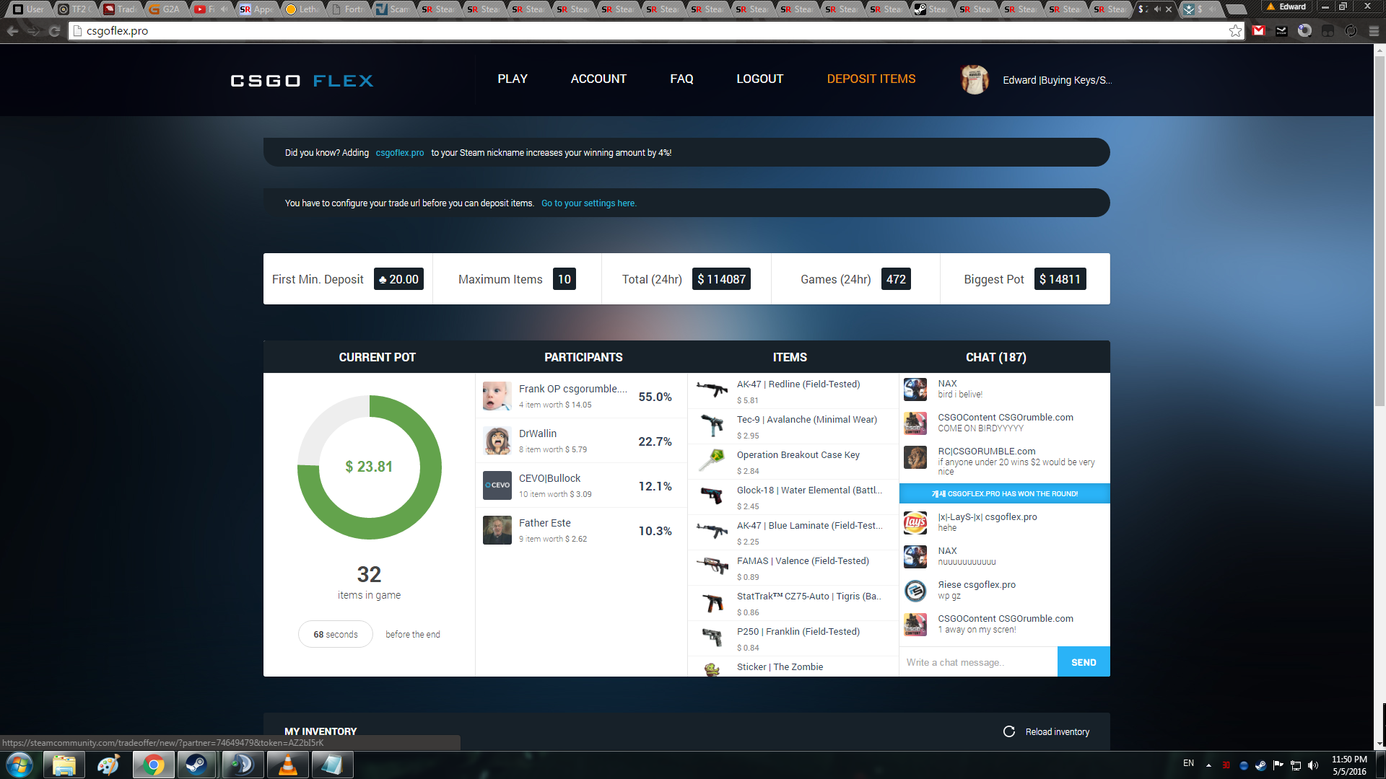
Task: Launch VLC media player from taskbar
Action: point(287,765)
